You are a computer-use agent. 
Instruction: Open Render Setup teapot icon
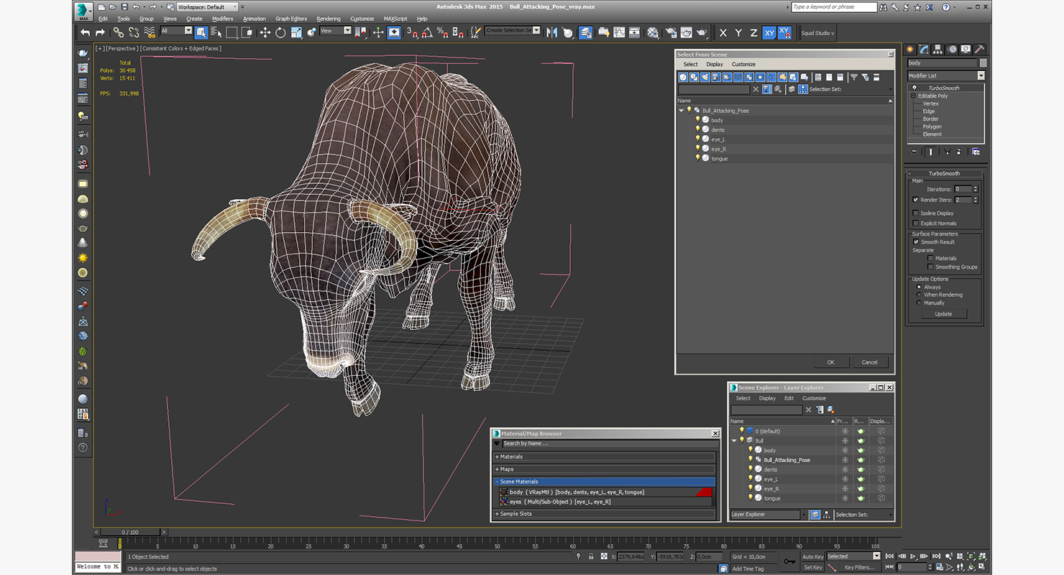670,32
